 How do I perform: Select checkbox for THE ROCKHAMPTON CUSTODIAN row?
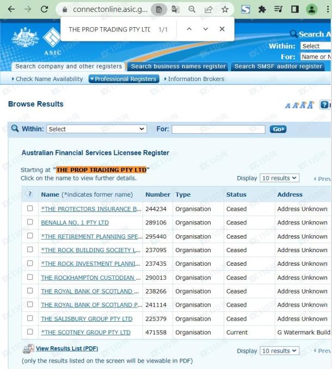click(x=30, y=277)
